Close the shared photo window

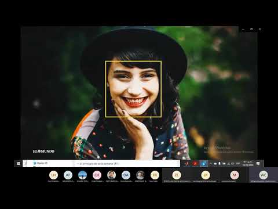tap(260, 29)
